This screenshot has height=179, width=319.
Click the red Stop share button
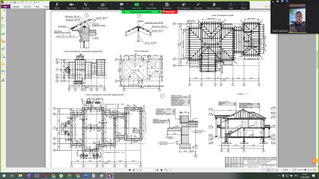tap(169, 12)
